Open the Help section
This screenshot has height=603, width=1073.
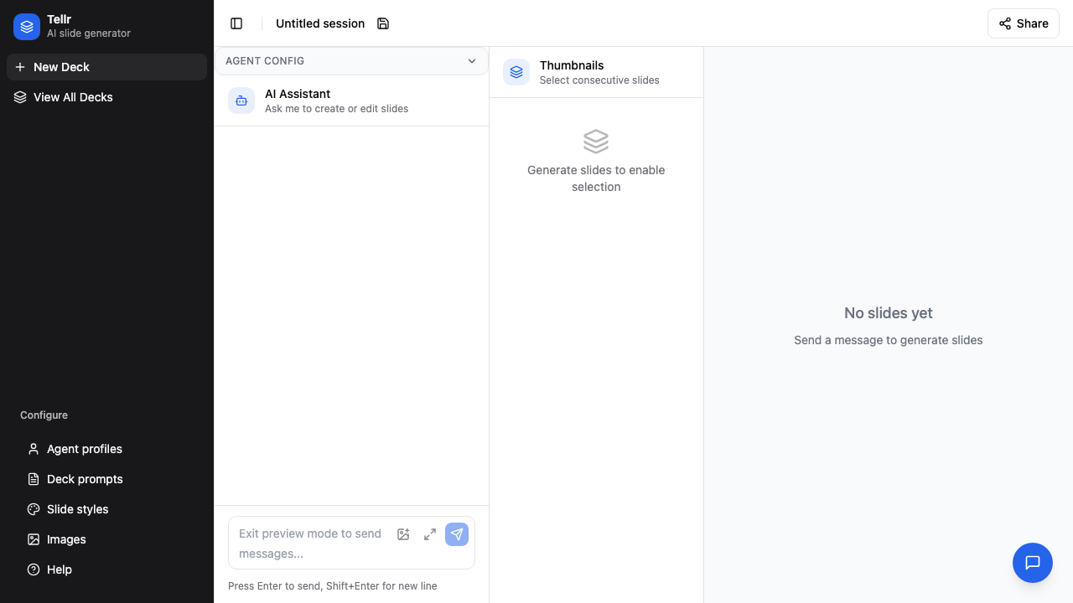tap(59, 569)
